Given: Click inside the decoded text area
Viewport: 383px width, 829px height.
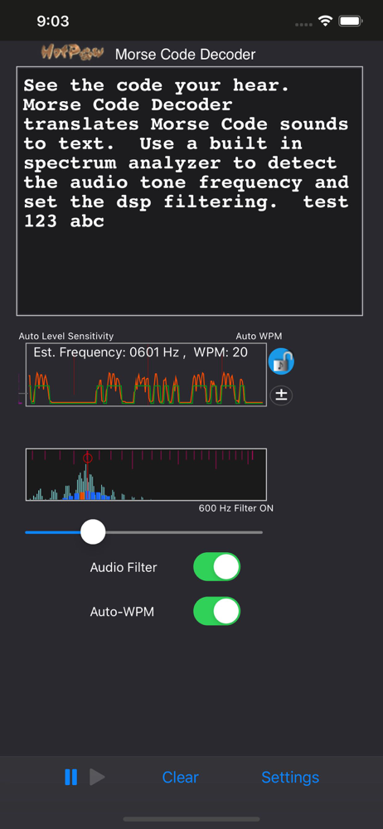Looking at the screenshot, I should click(x=189, y=191).
